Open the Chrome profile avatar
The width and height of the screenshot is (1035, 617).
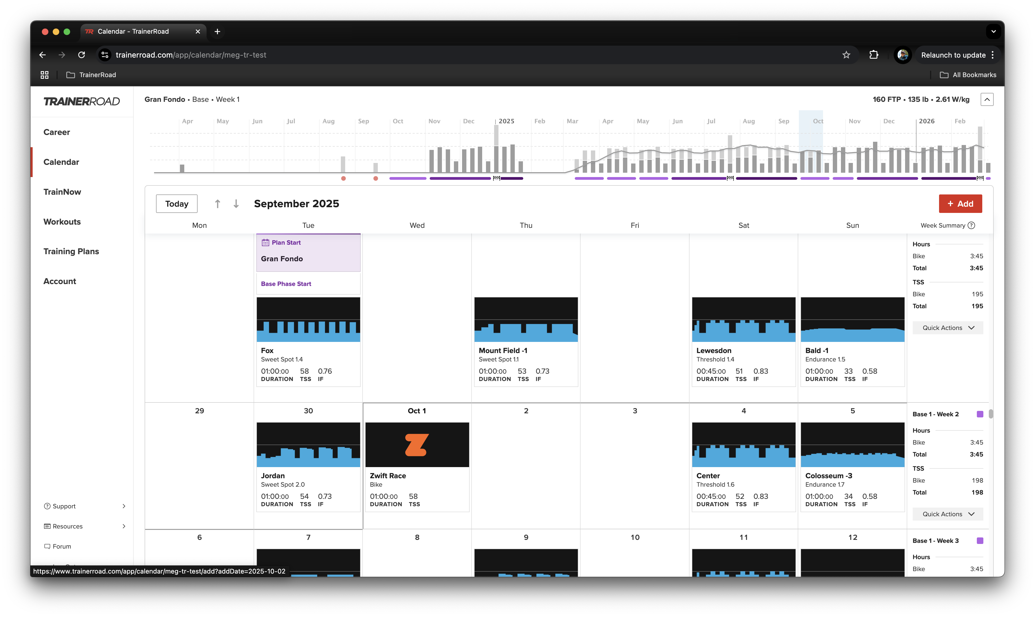point(902,55)
